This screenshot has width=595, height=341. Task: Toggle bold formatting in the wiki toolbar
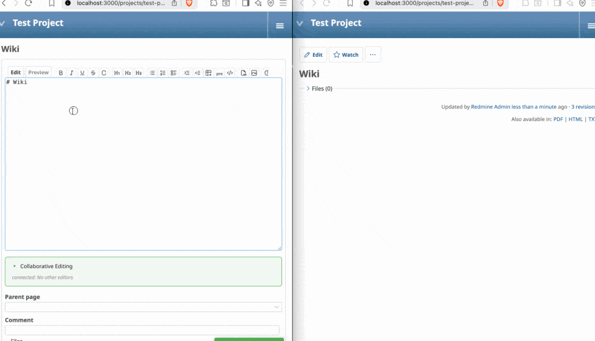(x=61, y=73)
